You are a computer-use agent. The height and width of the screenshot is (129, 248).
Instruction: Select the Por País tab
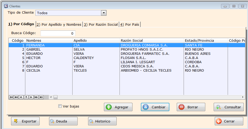[130, 24]
